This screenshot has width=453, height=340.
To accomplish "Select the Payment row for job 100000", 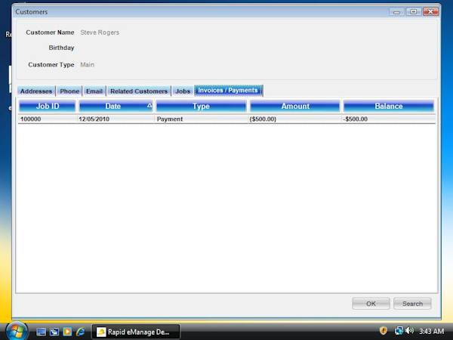I will 201,119.
